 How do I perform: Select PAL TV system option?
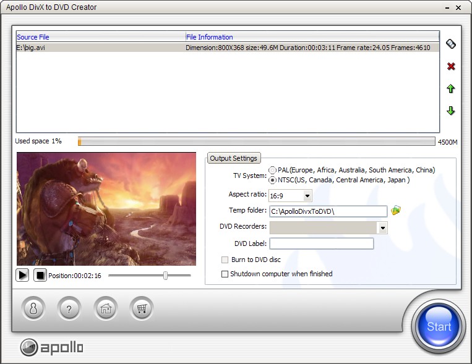click(273, 170)
